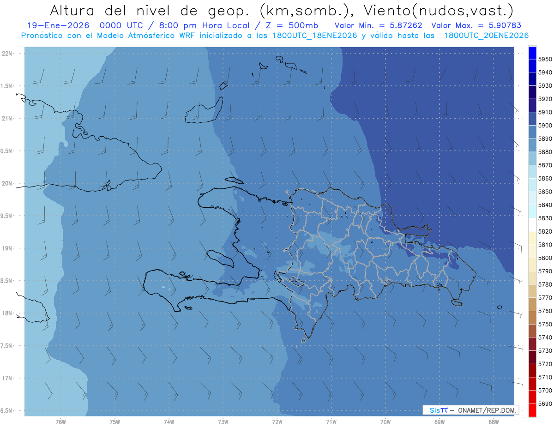Click the latitude label '7.5N'
The image size is (554, 428).
pyautogui.click(x=7, y=346)
